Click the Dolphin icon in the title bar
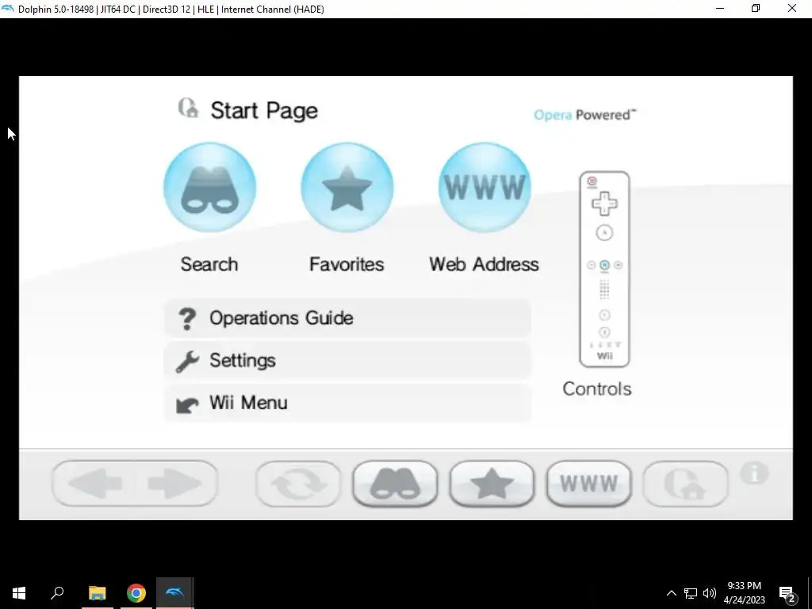Image resolution: width=812 pixels, height=609 pixels. point(8,9)
